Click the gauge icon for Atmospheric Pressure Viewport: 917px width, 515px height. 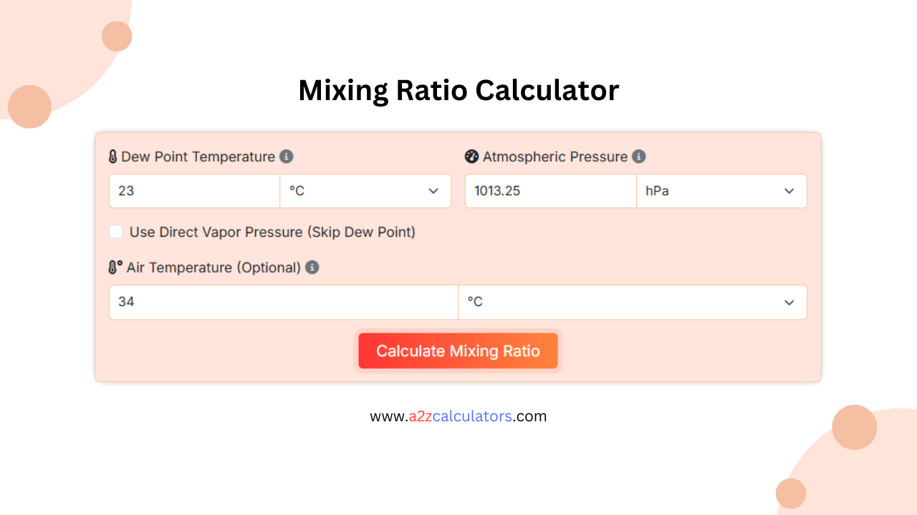[x=471, y=157]
